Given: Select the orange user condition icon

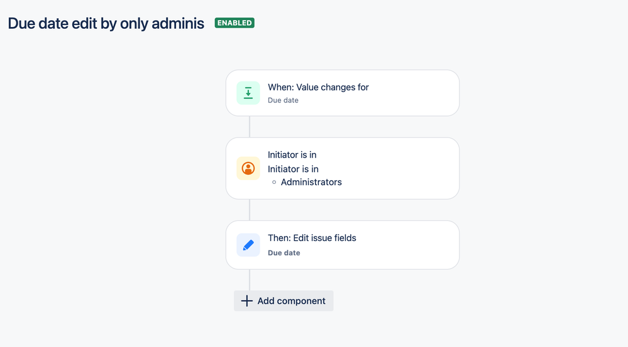Looking at the screenshot, I should click(x=248, y=168).
